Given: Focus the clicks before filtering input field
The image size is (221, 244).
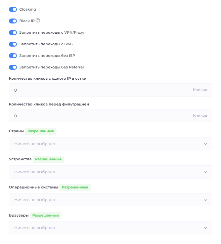Looking at the screenshot, I should point(98,116).
